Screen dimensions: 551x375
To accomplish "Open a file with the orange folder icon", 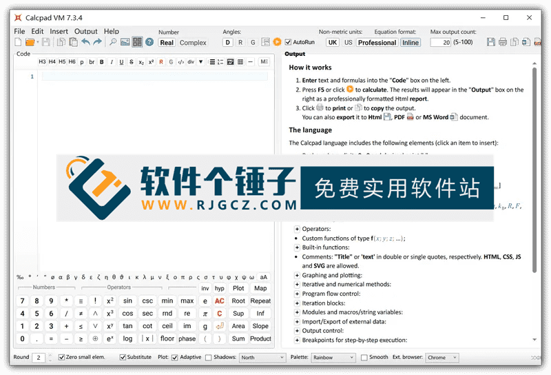I will (30, 42).
